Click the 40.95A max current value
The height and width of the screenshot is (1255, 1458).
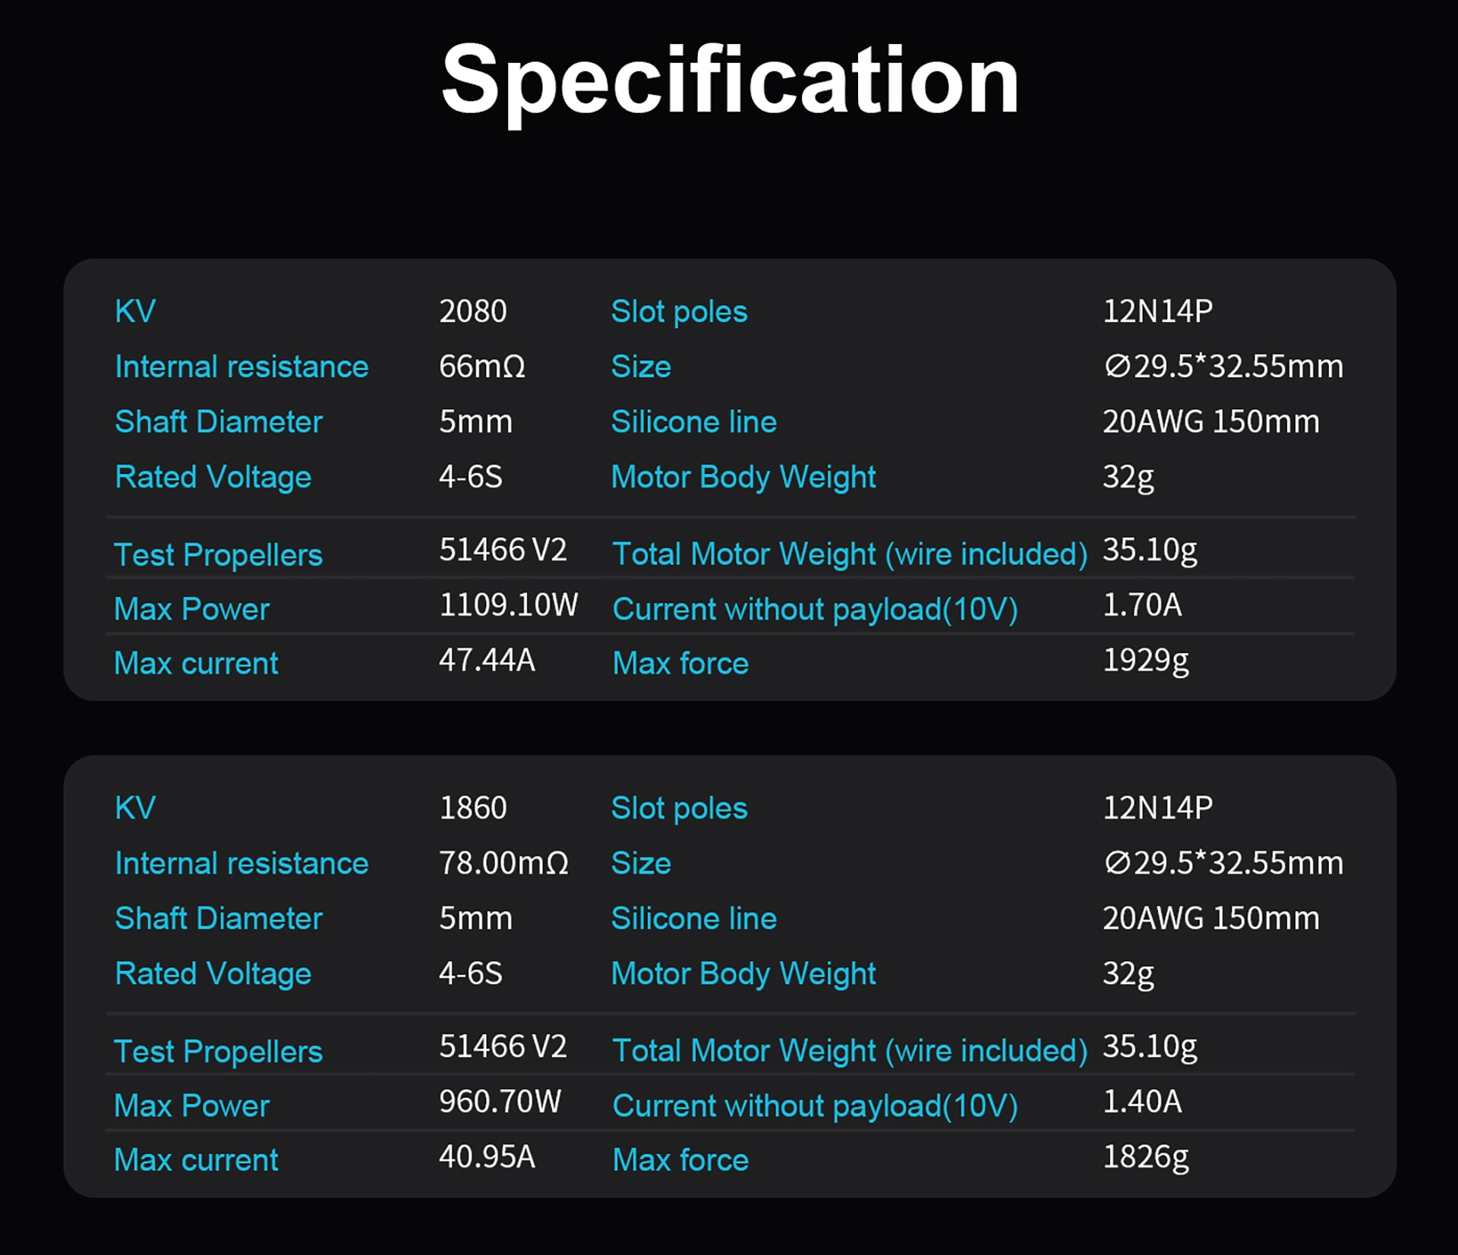click(x=487, y=1157)
